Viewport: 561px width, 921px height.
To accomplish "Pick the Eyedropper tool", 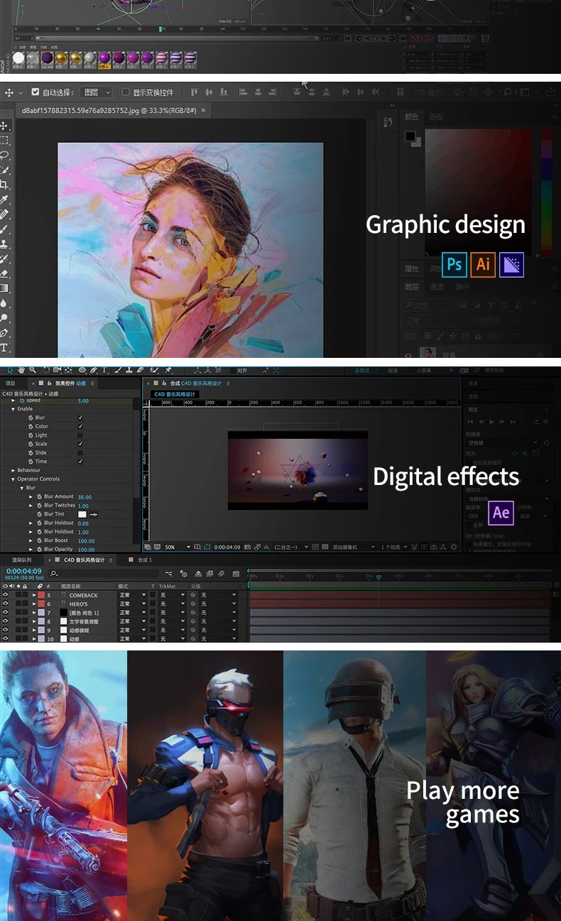I will click(4, 200).
